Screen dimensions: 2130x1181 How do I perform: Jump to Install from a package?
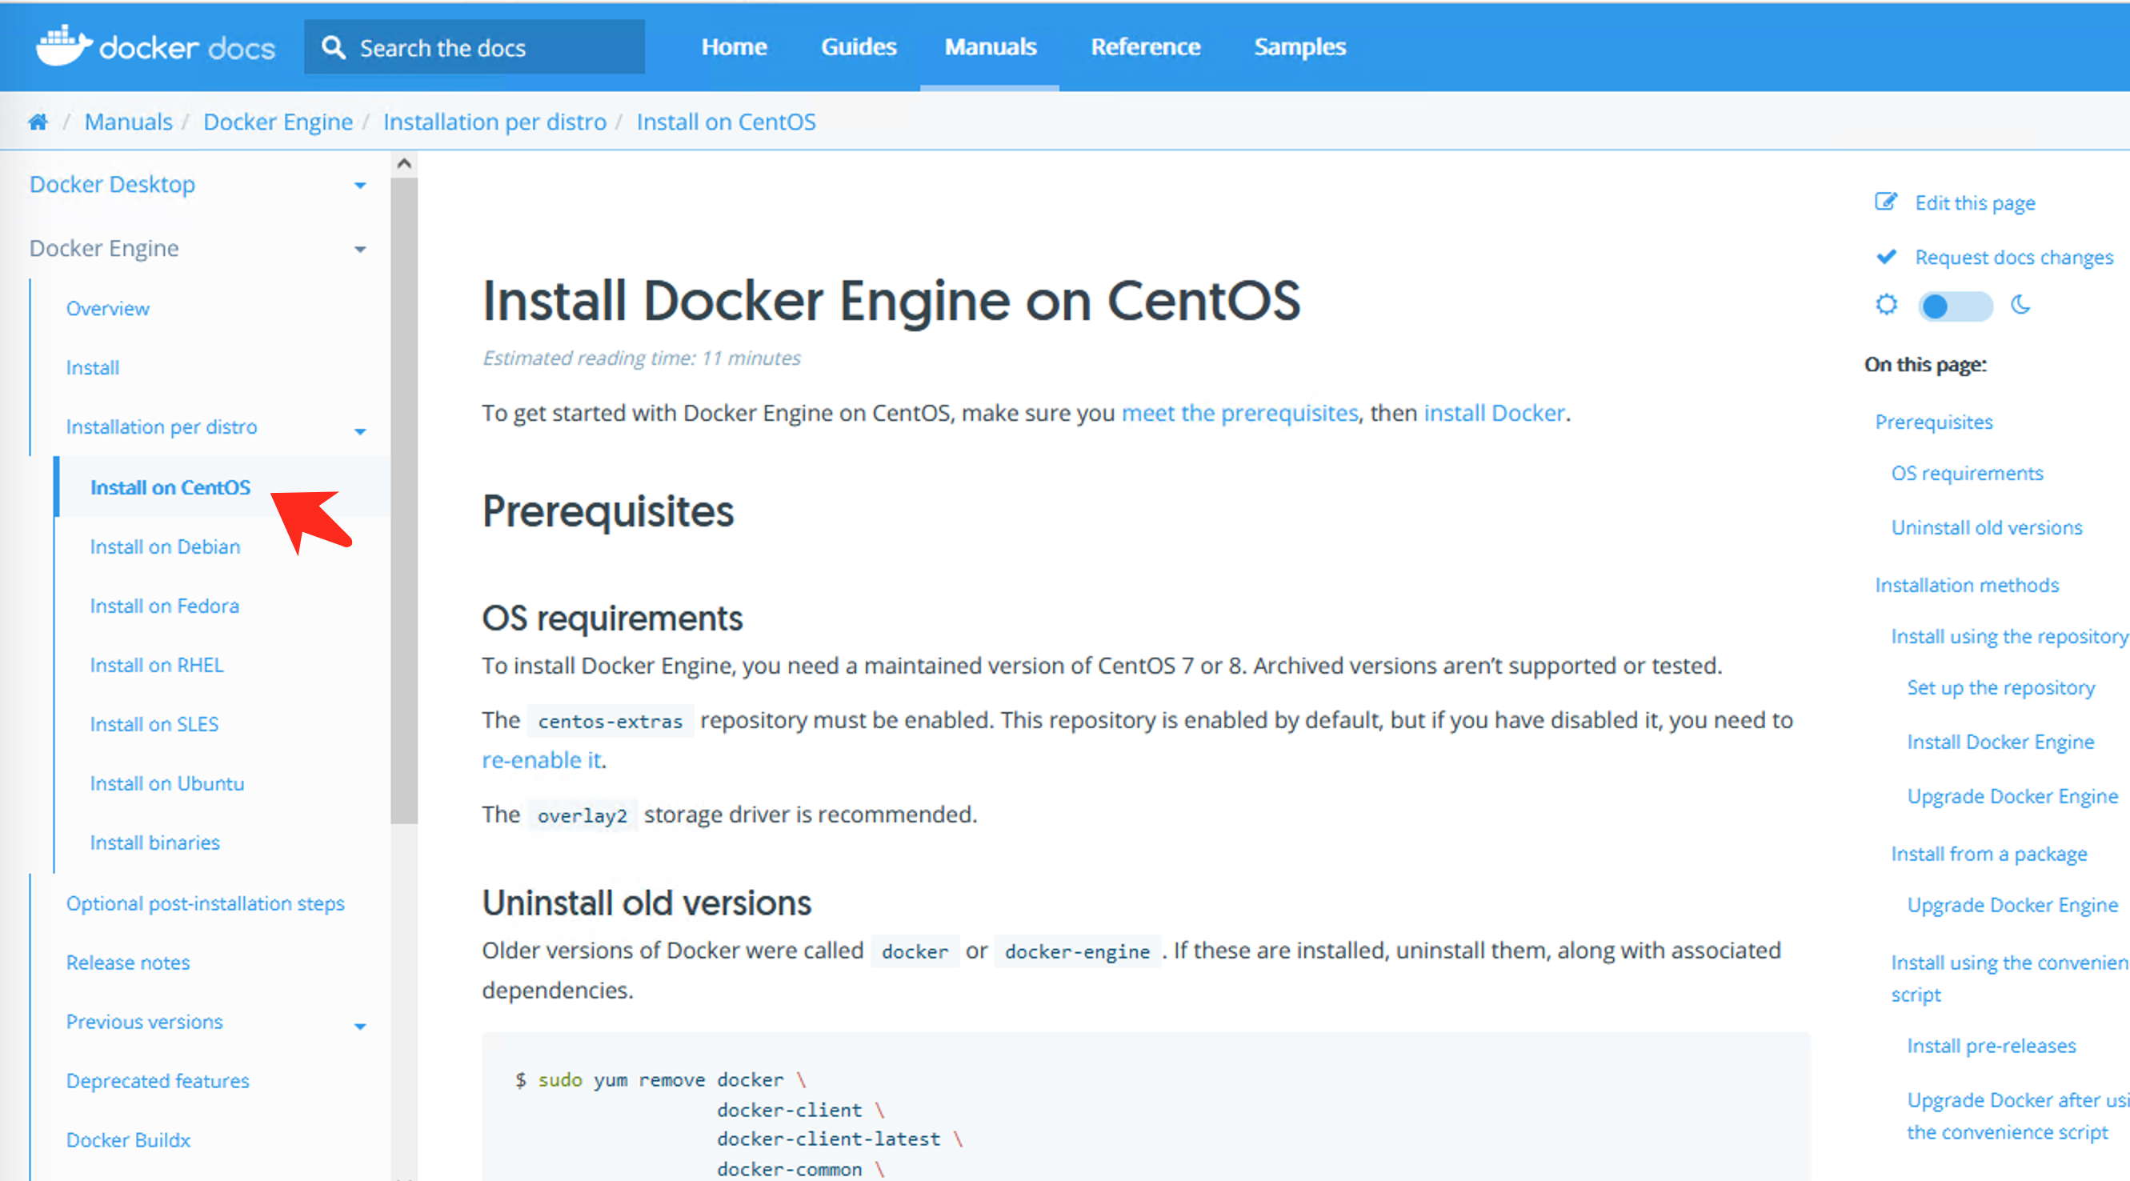coord(1988,854)
